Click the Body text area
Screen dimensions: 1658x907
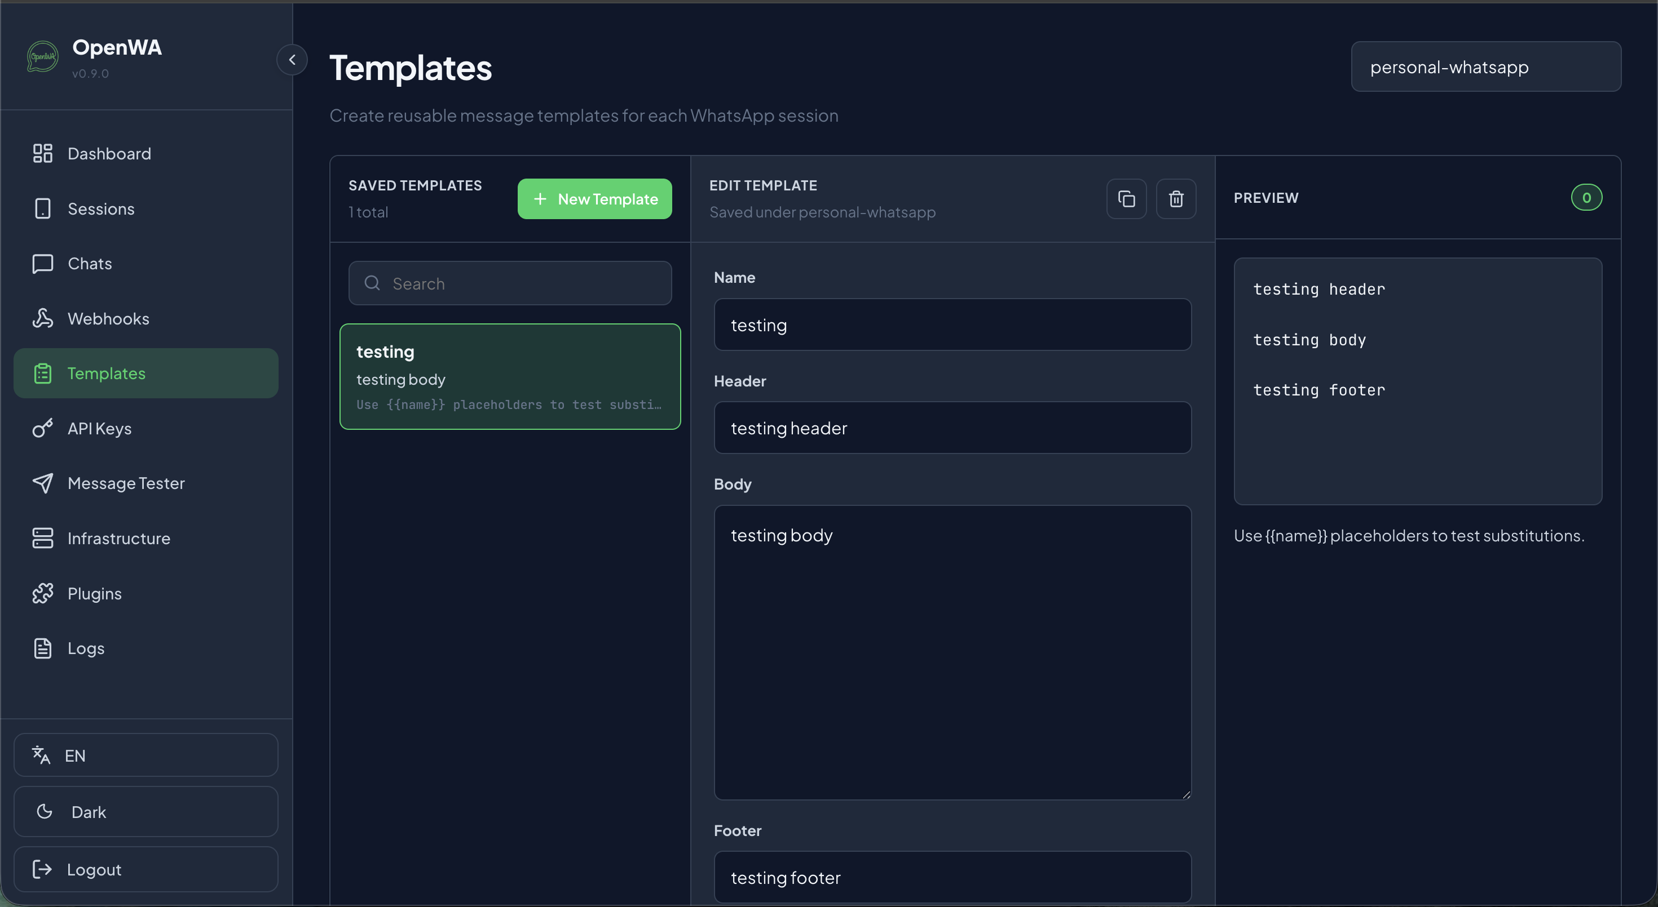(x=952, y=652)
